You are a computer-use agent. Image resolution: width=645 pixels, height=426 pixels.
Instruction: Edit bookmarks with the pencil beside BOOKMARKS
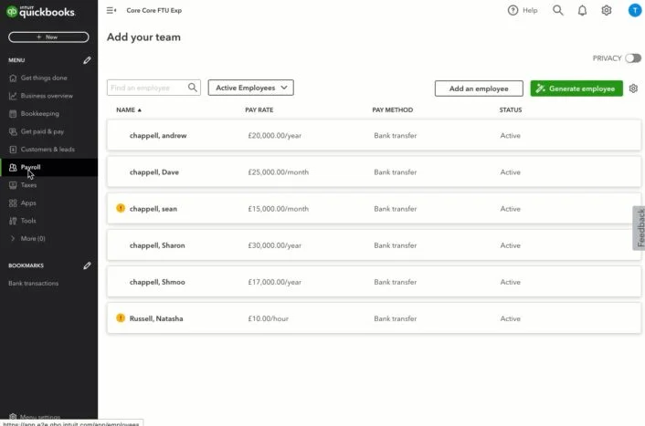87,265
